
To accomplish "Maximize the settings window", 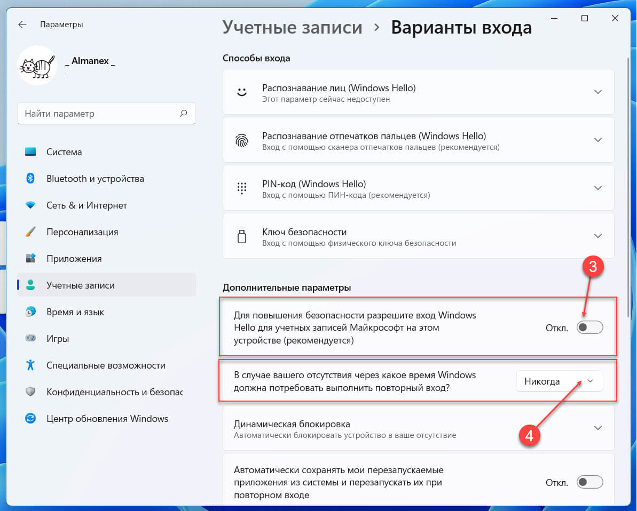I will click(585, 18).
